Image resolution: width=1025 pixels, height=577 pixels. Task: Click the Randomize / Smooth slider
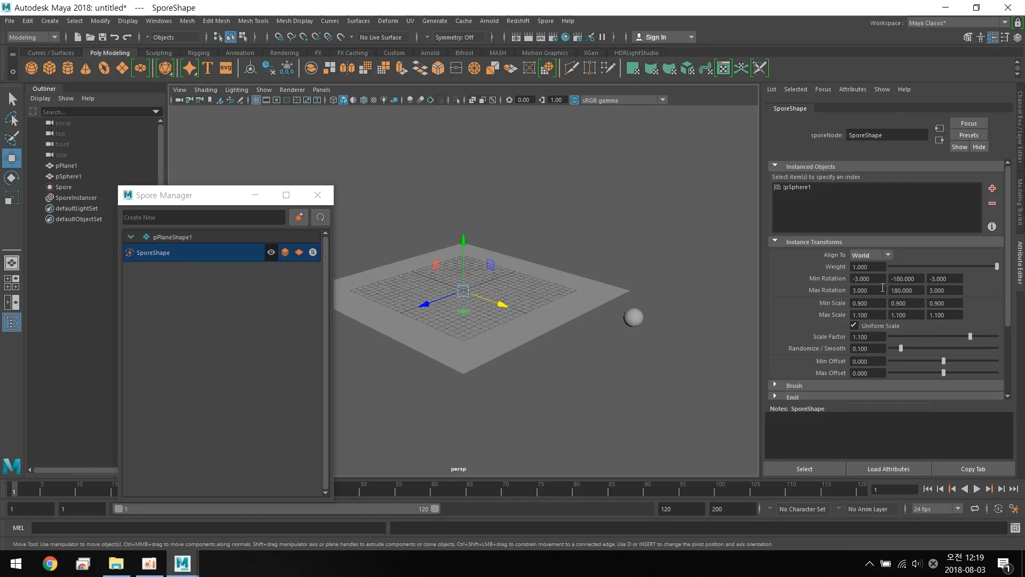pos(943,348)
